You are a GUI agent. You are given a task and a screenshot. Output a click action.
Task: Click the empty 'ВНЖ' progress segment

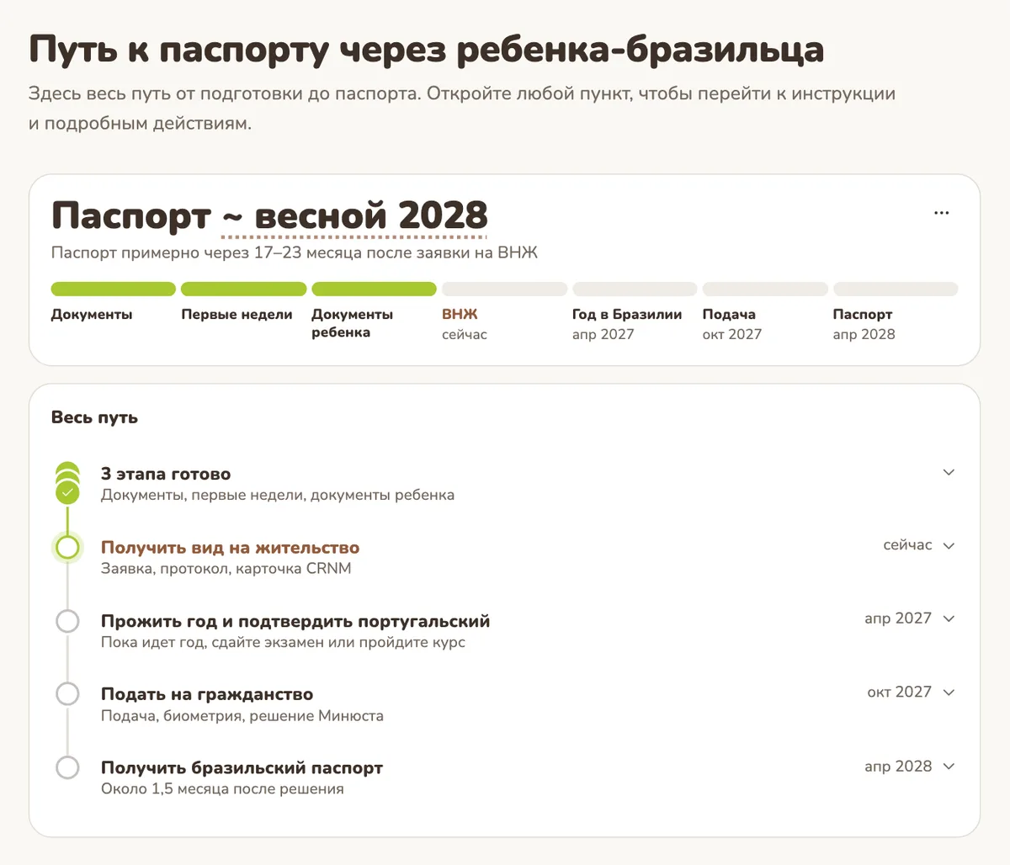pyautogui.click(x=504, y=289)
